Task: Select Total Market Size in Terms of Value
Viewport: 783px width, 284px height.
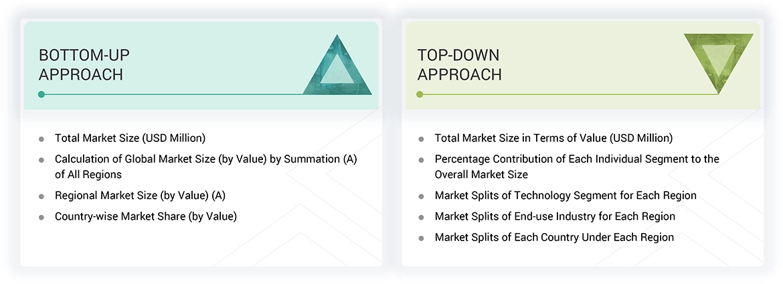Action: click(x=553, y=138)
